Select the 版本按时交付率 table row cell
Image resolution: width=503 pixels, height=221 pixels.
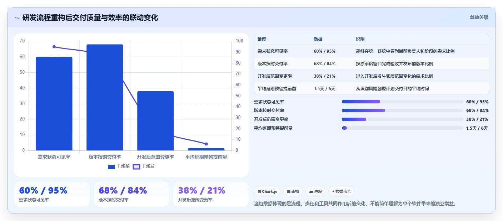point(273,64)
